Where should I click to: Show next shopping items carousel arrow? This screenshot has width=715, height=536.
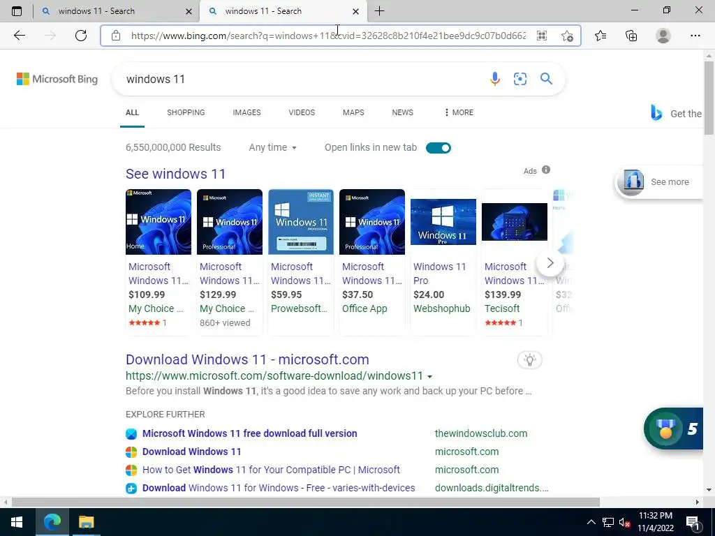(550, 263)
